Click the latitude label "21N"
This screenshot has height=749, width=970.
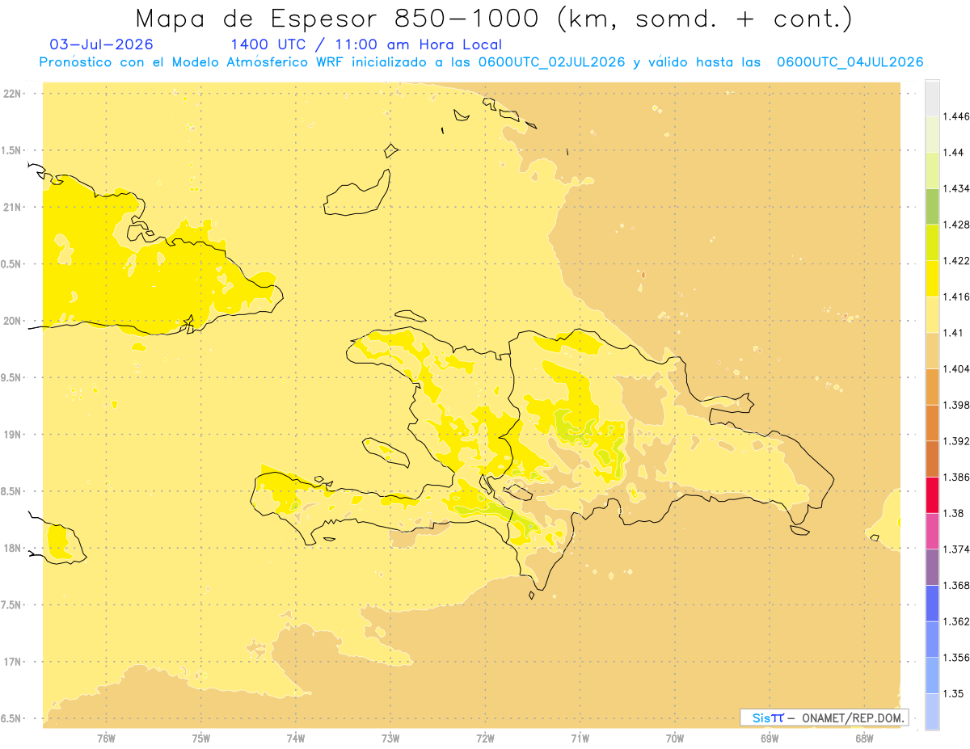coord(12,207)
